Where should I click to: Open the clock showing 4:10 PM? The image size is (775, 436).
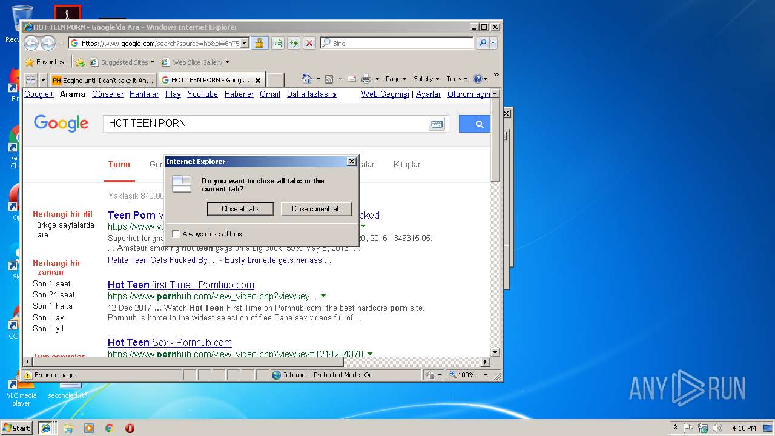(744, 428)
